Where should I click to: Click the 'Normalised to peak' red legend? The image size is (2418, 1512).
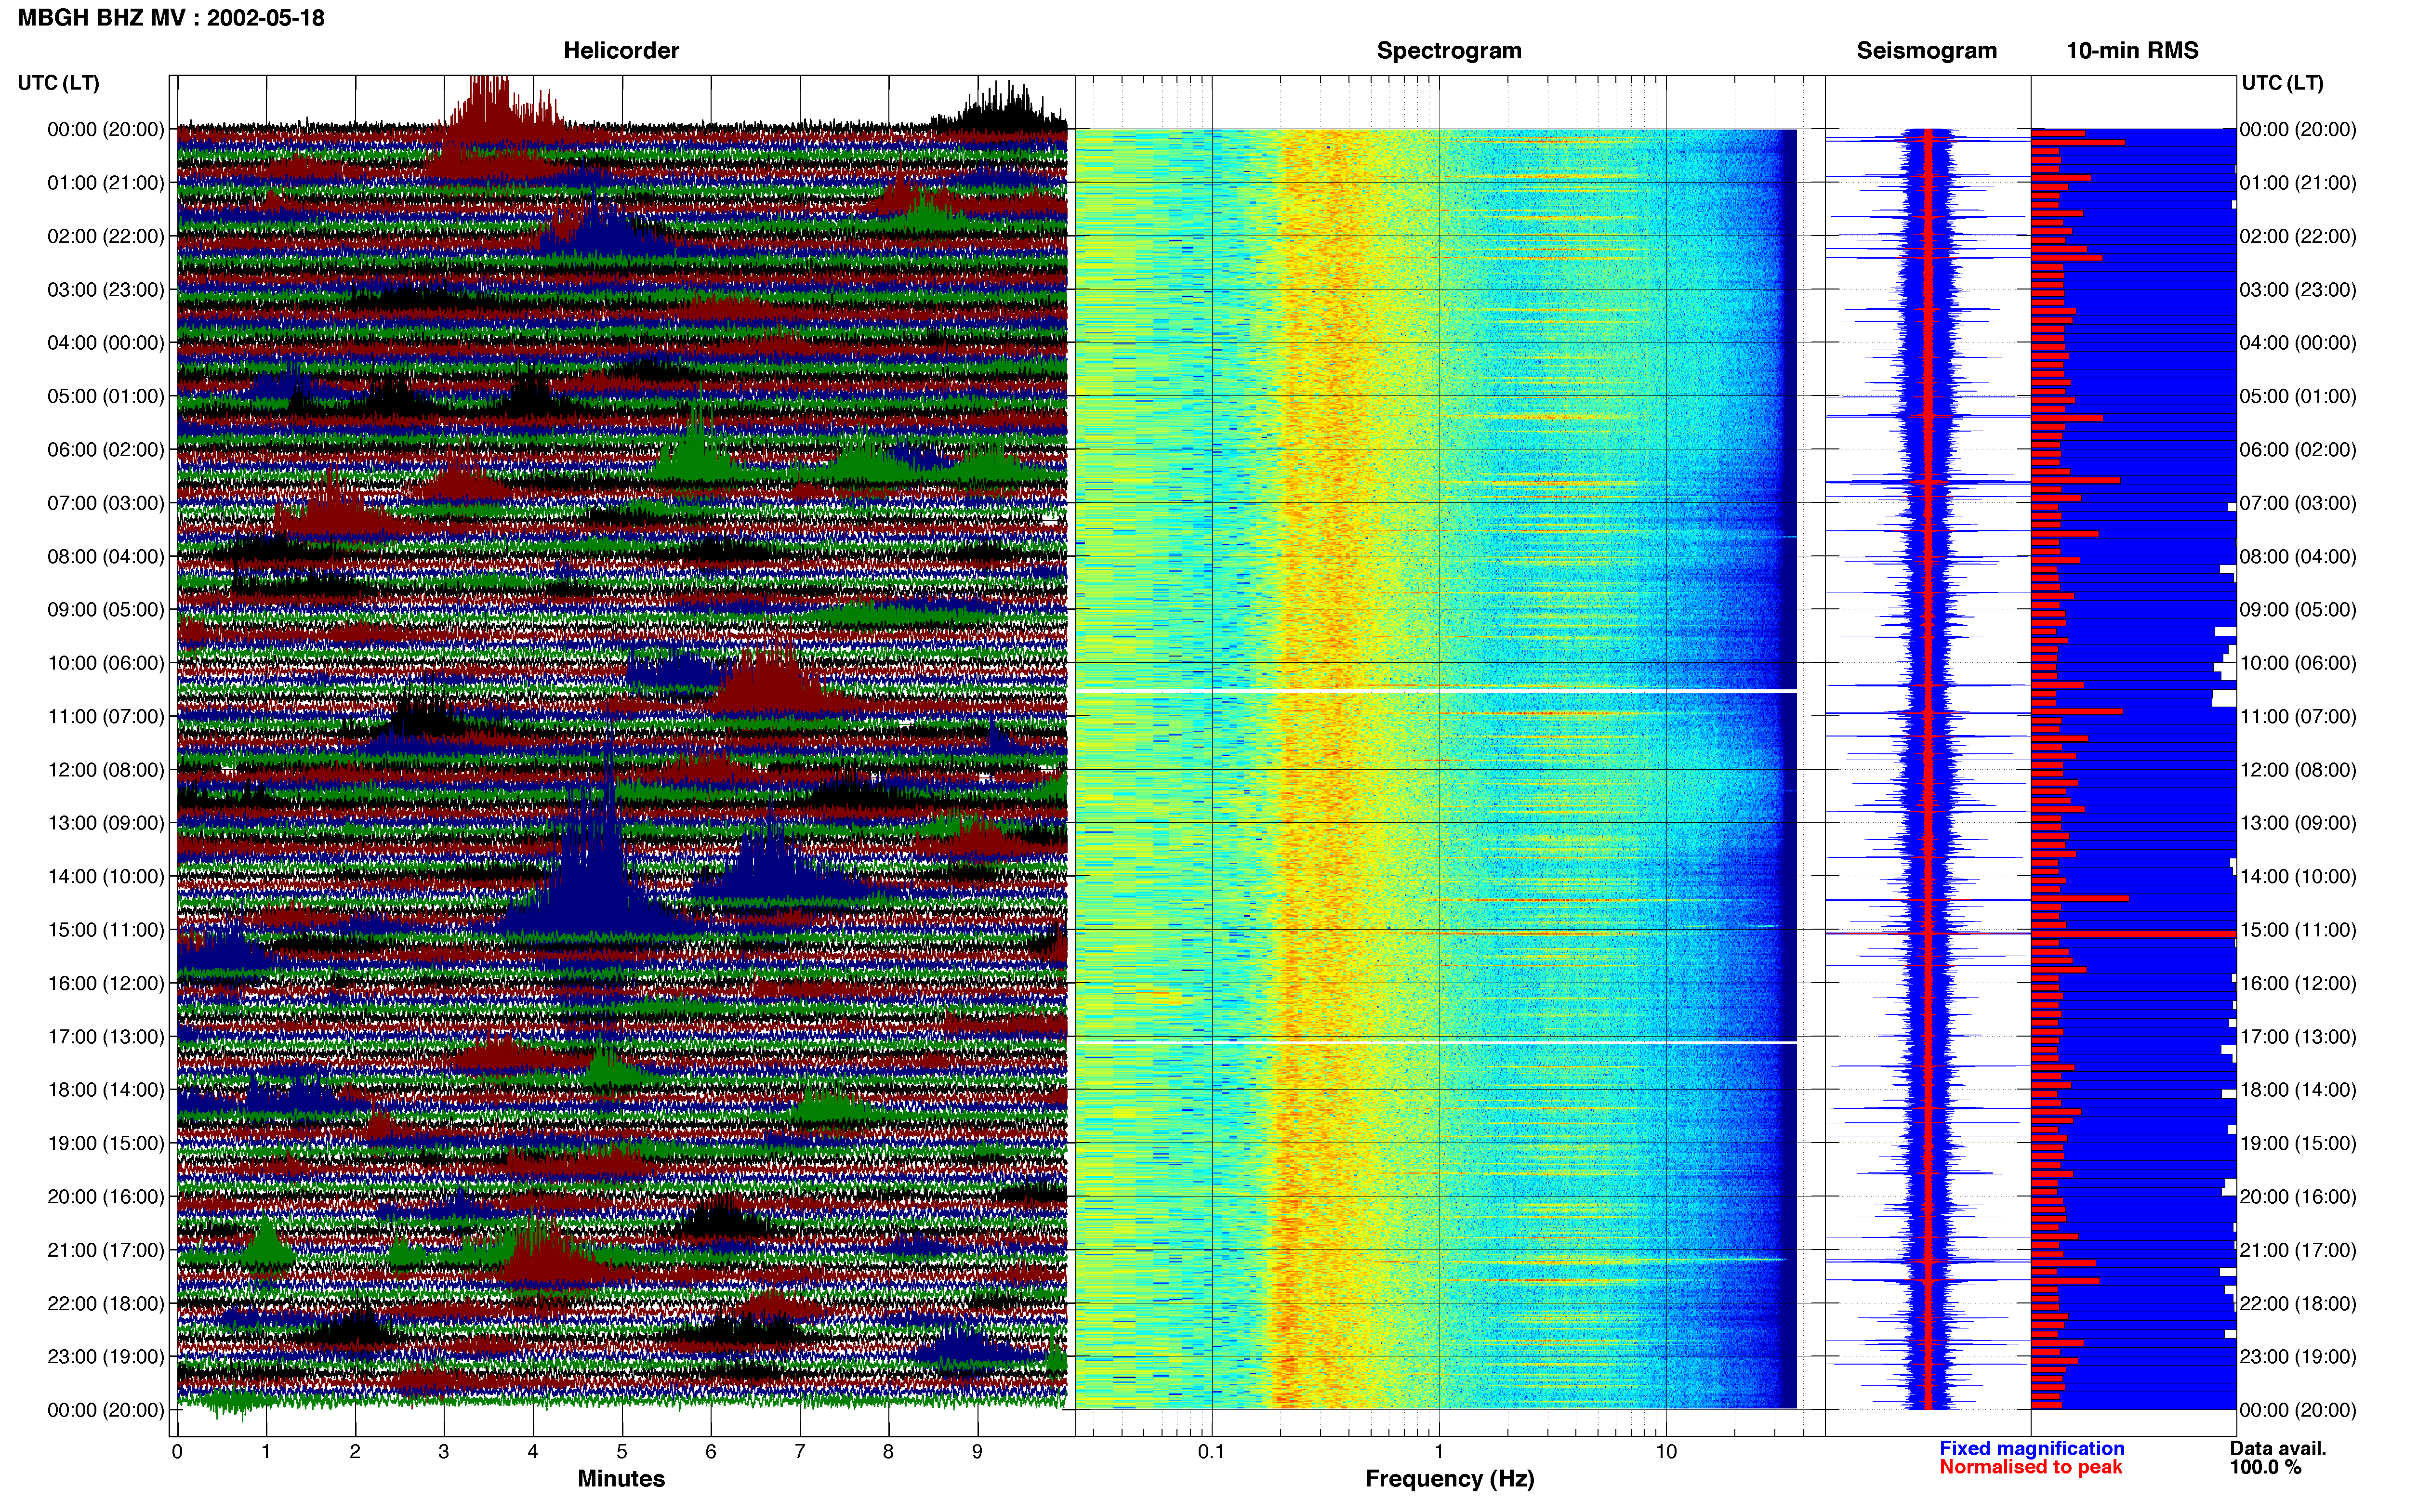click(x=2030, y=1467)
